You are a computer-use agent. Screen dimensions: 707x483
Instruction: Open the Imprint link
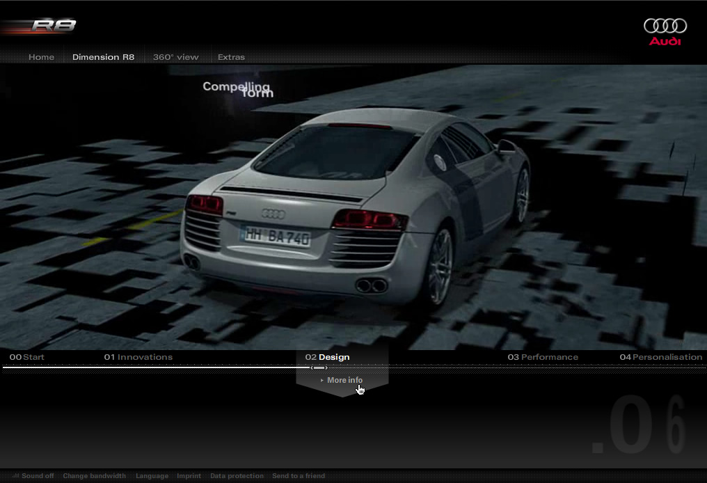point(189,476)
